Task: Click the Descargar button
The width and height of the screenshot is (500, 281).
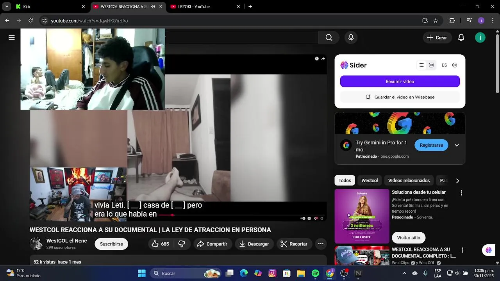Action: pyautogui.click(x=254, y=244)
